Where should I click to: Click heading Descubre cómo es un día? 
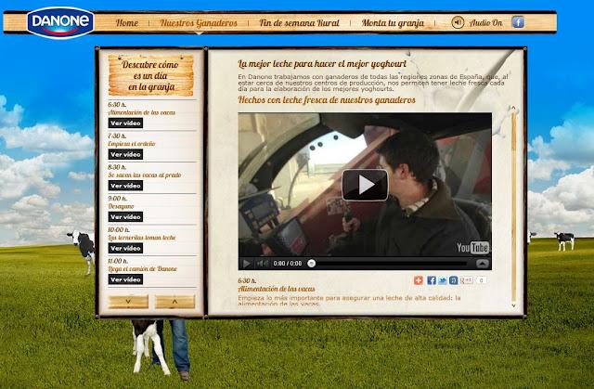click(x=150, y=75)
